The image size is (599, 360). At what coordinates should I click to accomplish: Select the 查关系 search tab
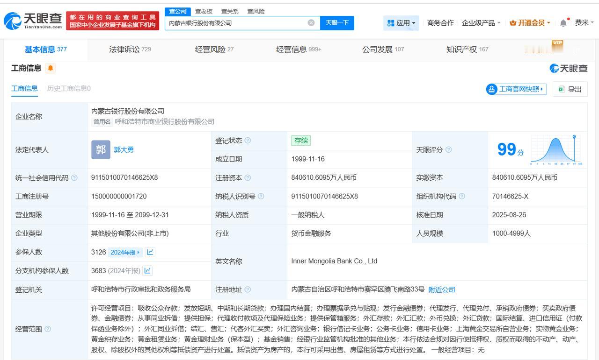click(230, 11)
